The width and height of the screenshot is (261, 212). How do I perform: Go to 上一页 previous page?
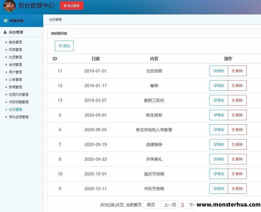click(170, 205)
